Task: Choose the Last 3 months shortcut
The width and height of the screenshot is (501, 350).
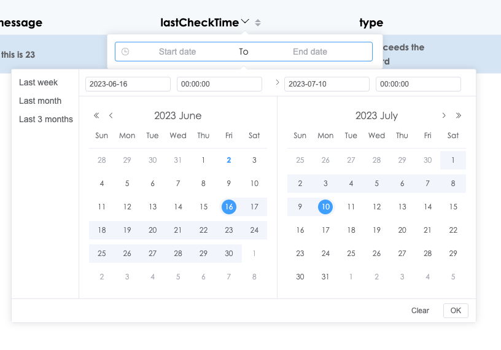Action: (x=45, y=119)
